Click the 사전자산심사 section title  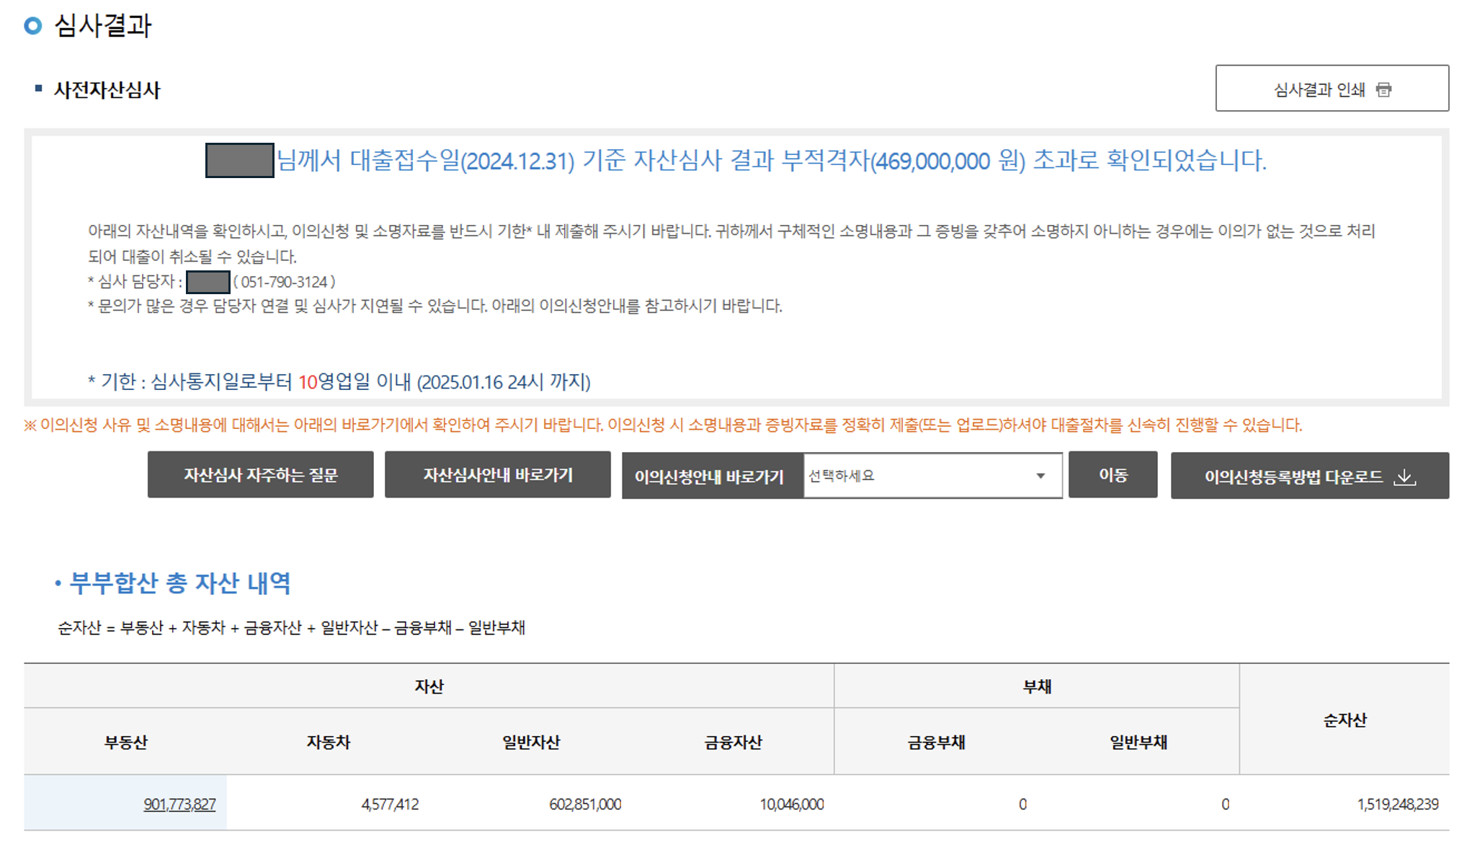[x=107, y=89]
